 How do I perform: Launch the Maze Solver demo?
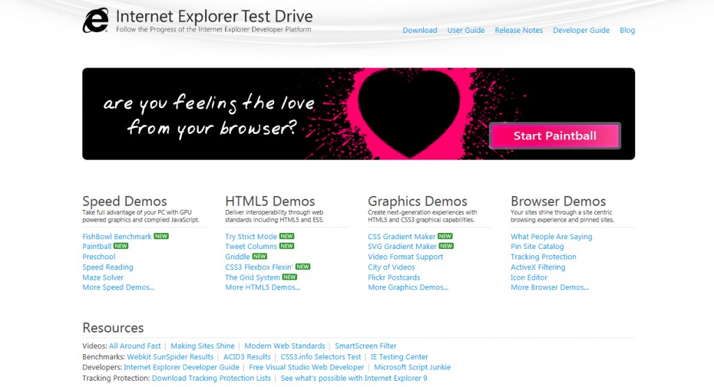(x=103, y=278)
